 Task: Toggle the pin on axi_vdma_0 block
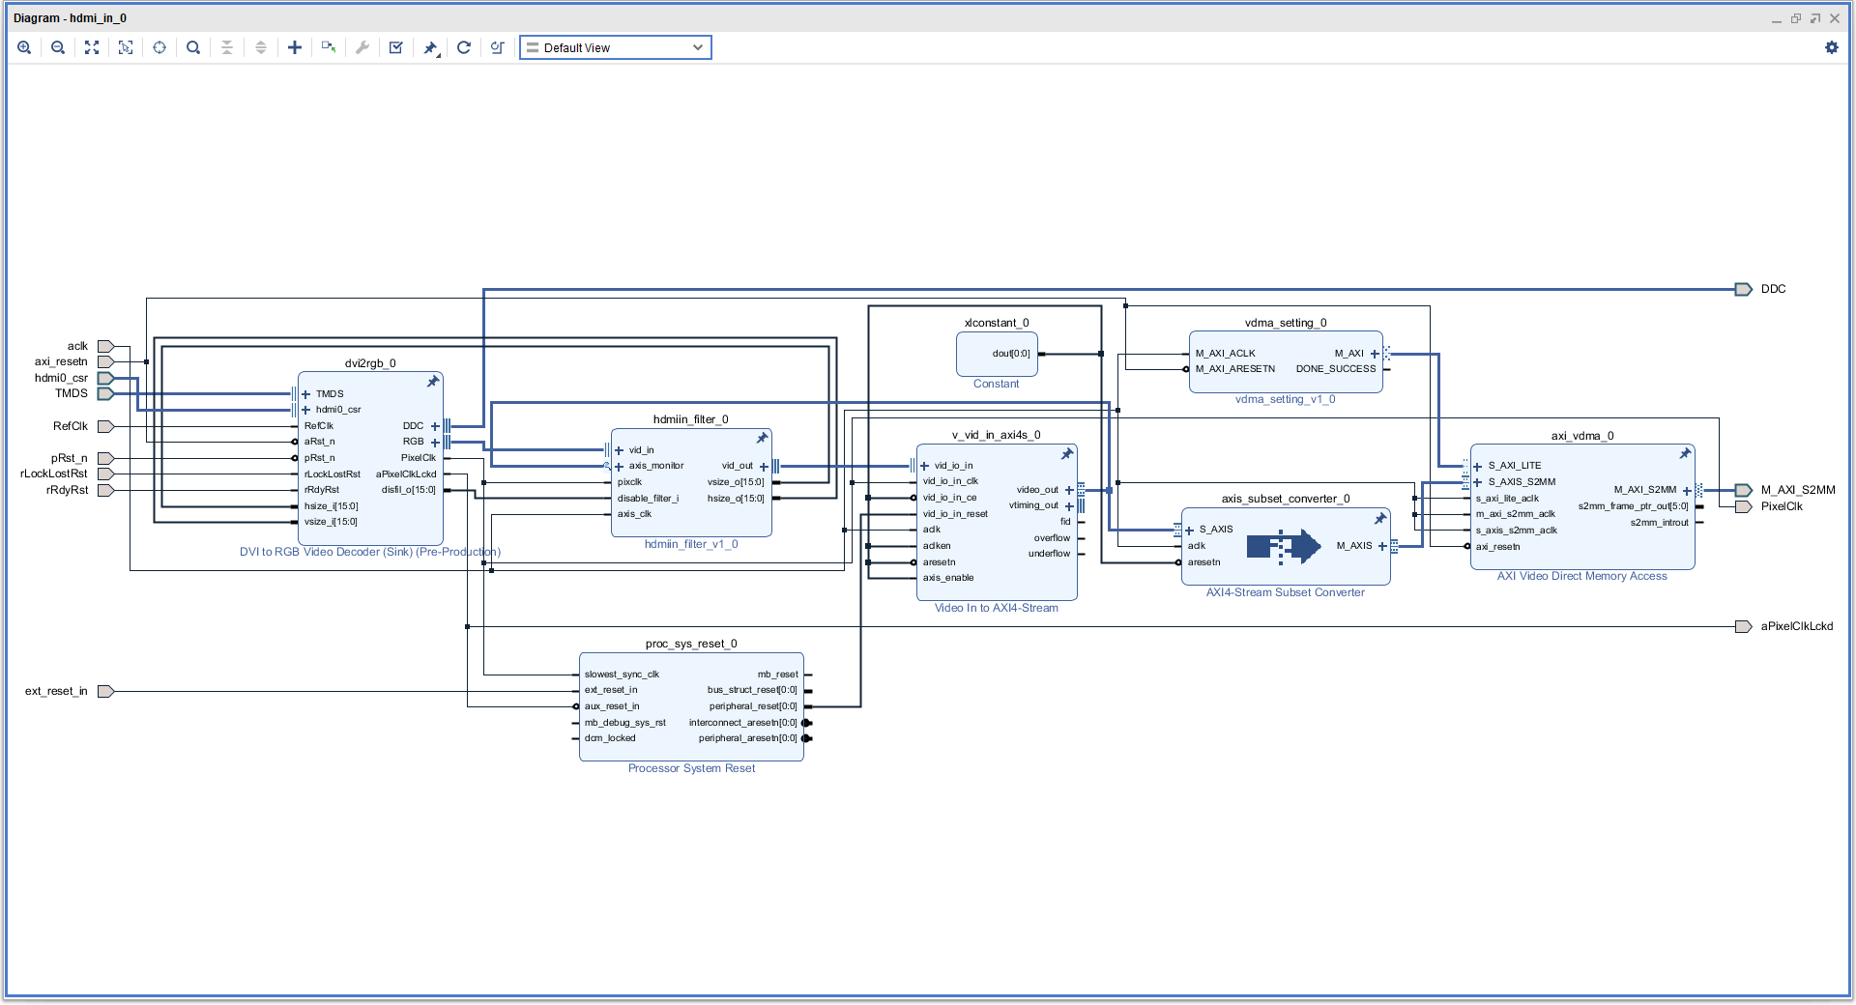tap(1685, 453)
